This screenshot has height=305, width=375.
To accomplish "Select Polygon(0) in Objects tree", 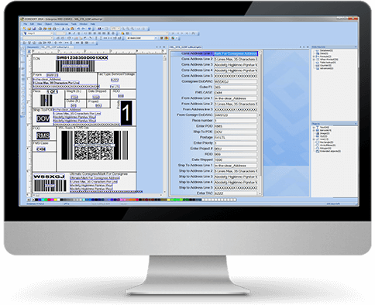I will pyautogui.click(x=325, y=149).
